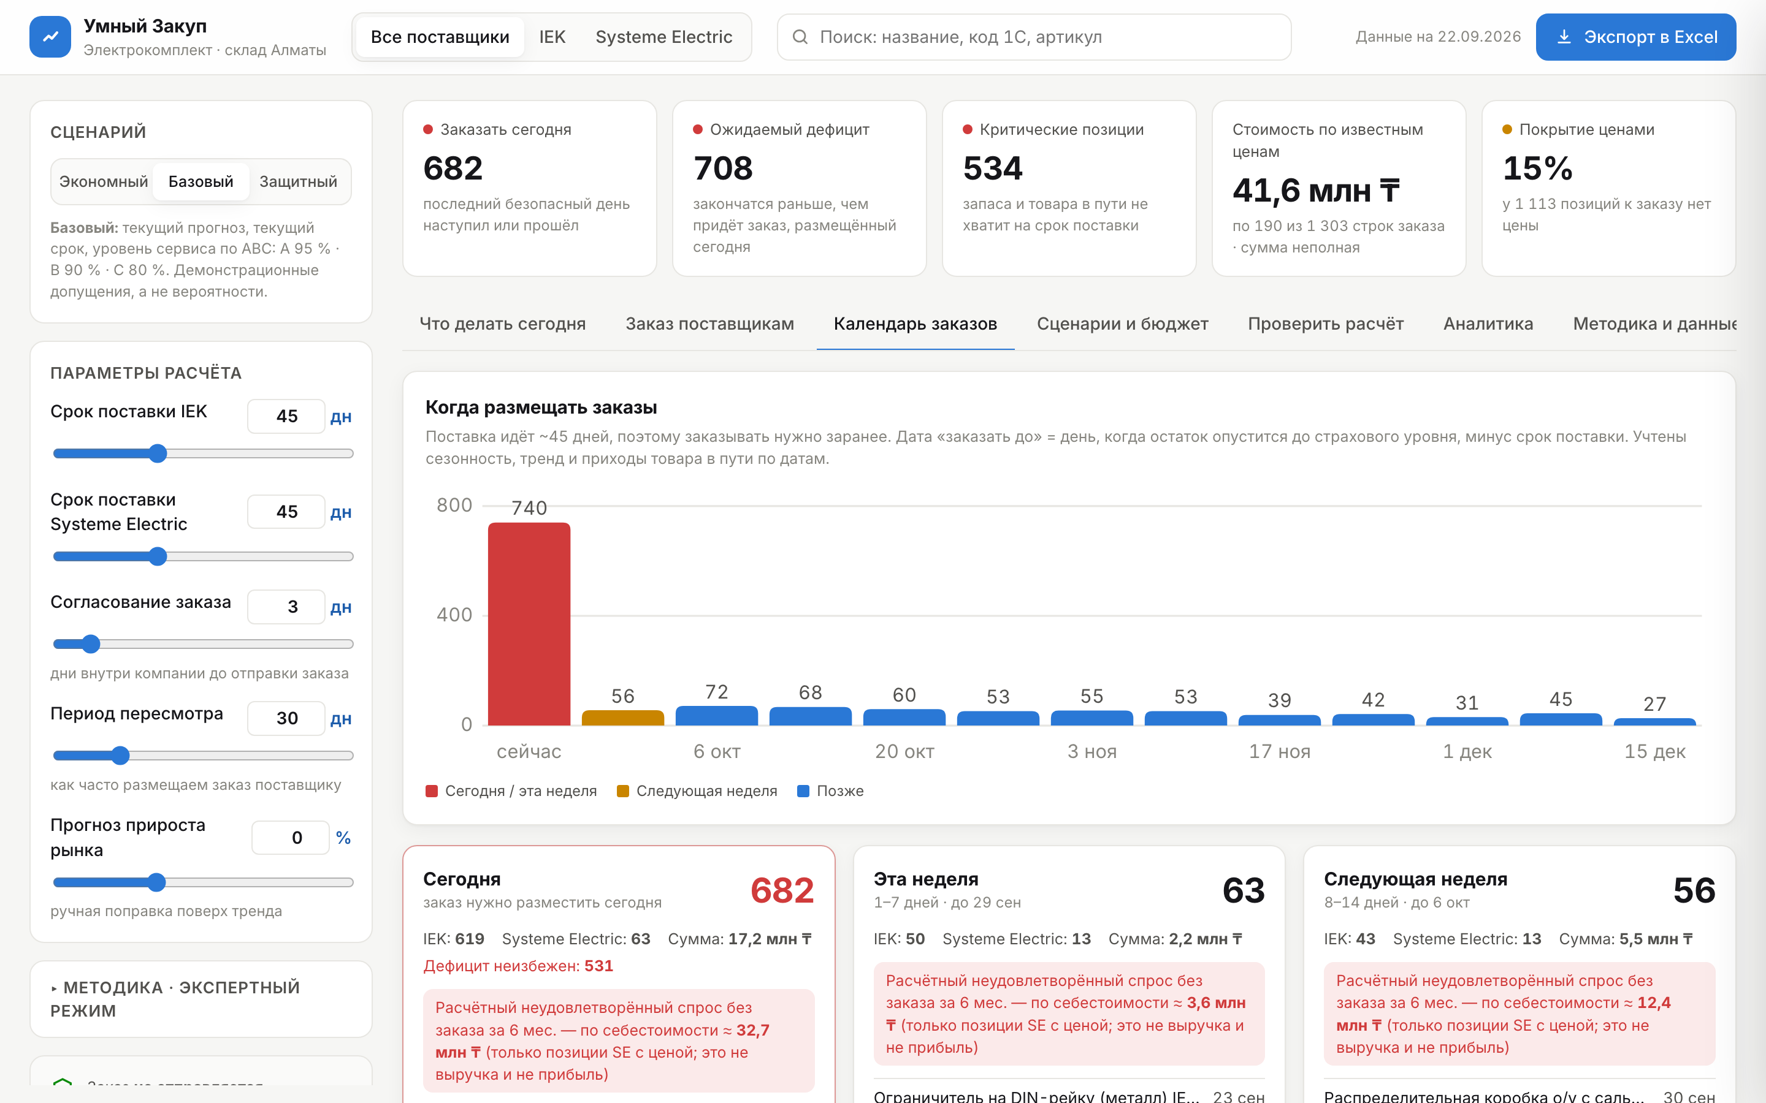Click the search field for название, код 1С
The width and height of the screenshot is (1766, 1103).
click(x=1033, y=37)
